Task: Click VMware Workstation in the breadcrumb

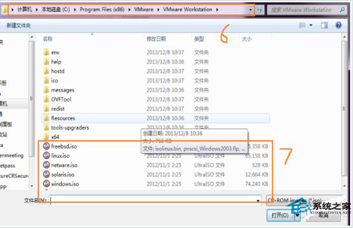Action: pos(188,9)
